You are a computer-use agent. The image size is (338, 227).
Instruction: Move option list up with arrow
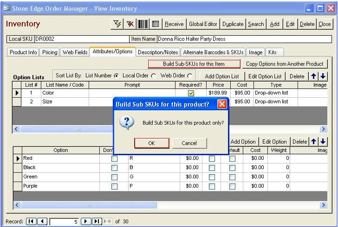coord(314,76)
